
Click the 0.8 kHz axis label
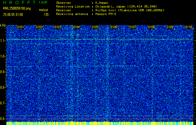2,87
